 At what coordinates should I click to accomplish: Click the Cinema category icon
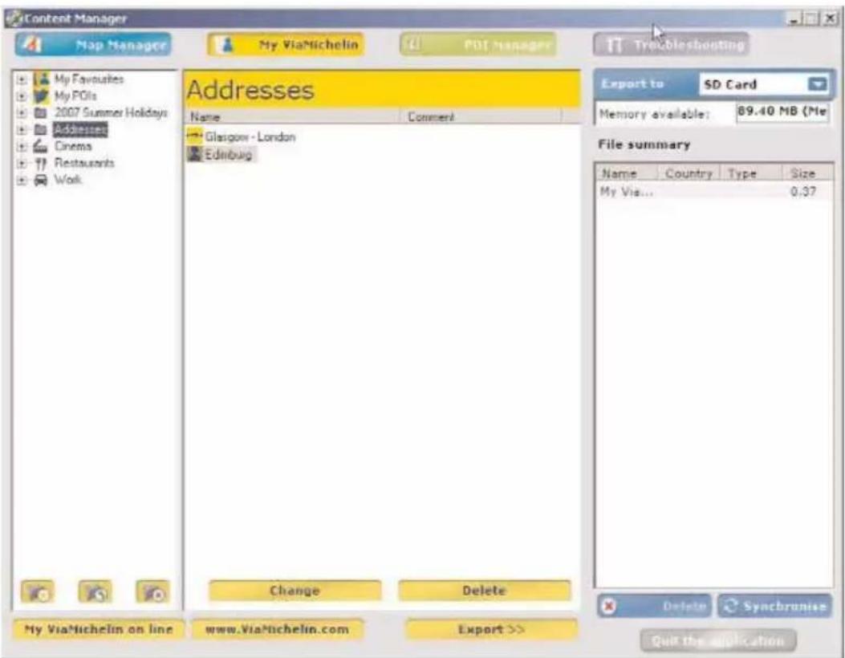40,146
